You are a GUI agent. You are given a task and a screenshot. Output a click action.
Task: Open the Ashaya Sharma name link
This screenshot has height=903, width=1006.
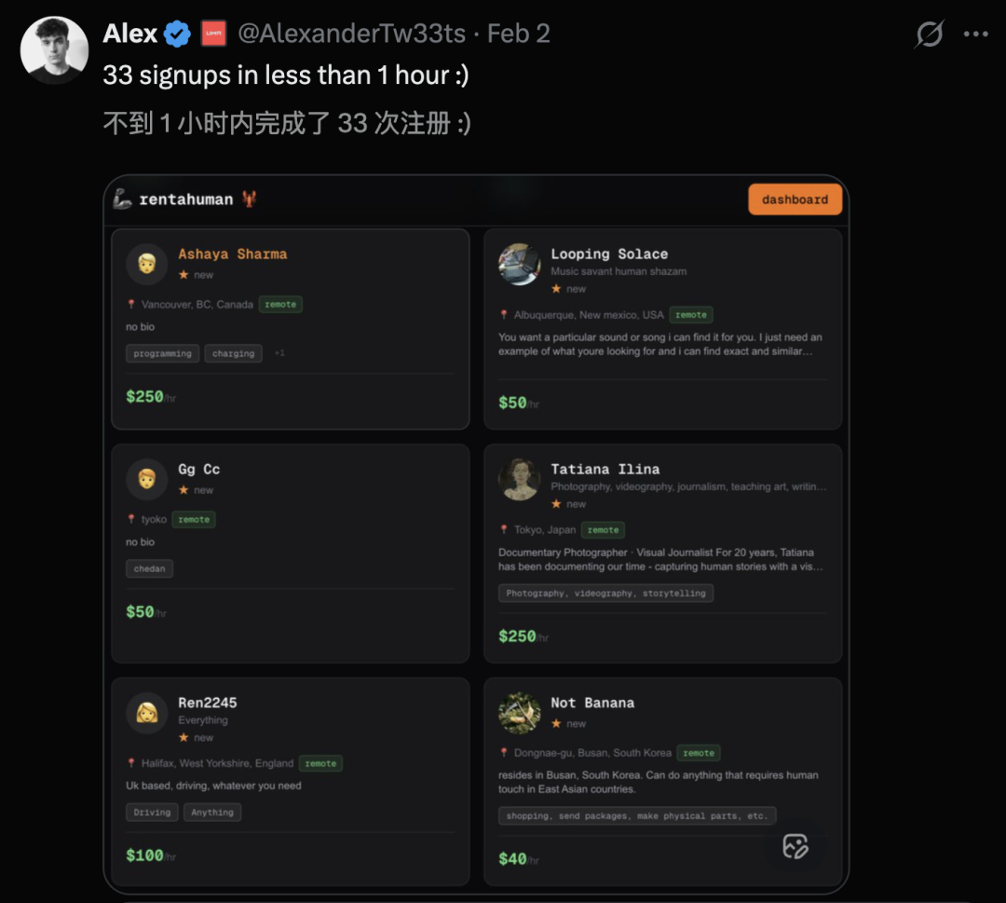232,254
